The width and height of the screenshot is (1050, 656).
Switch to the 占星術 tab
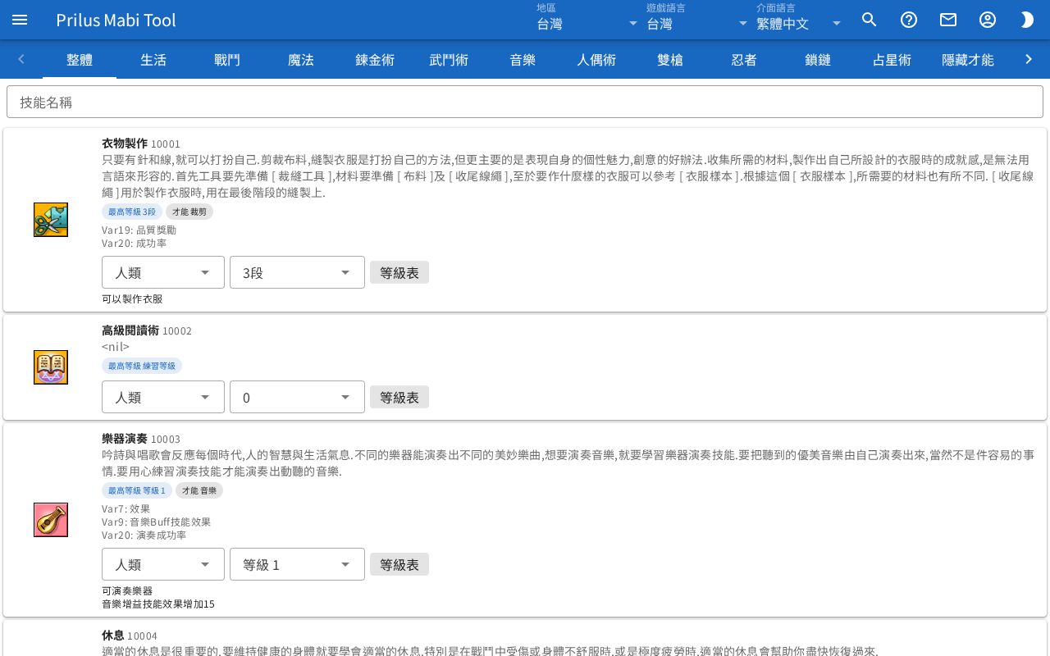(x=892, y=59)
